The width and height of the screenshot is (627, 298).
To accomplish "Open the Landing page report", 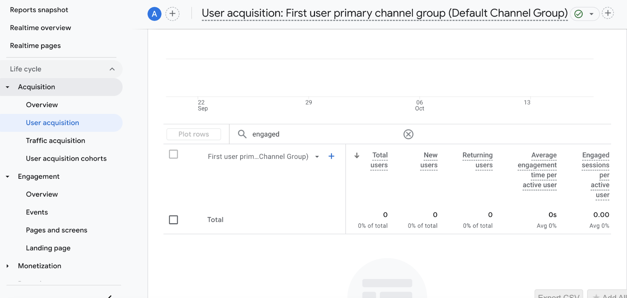I will [x=48, y=248].
